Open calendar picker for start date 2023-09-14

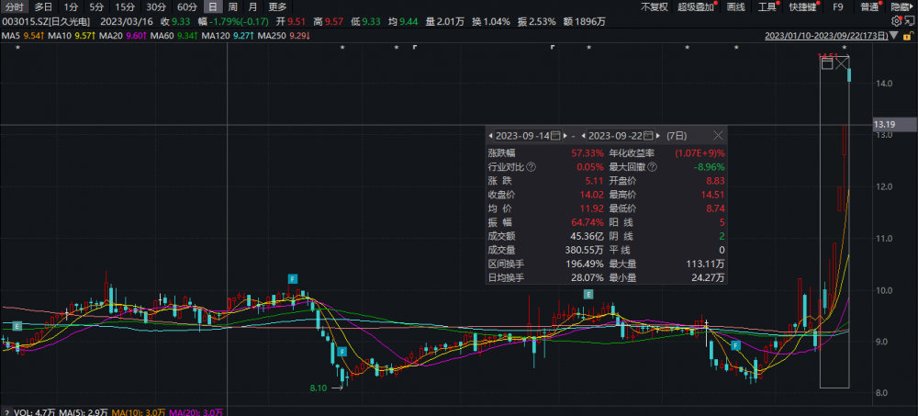(556, 135)
